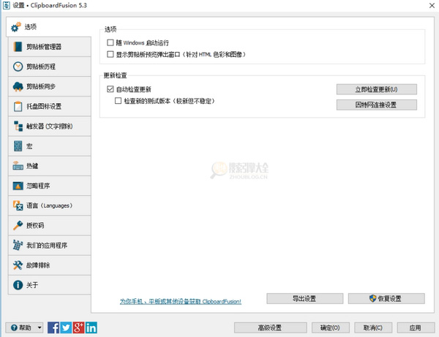439x337 pixels.
Task: Click the 授权码 key icon
Action: point(18,225)
